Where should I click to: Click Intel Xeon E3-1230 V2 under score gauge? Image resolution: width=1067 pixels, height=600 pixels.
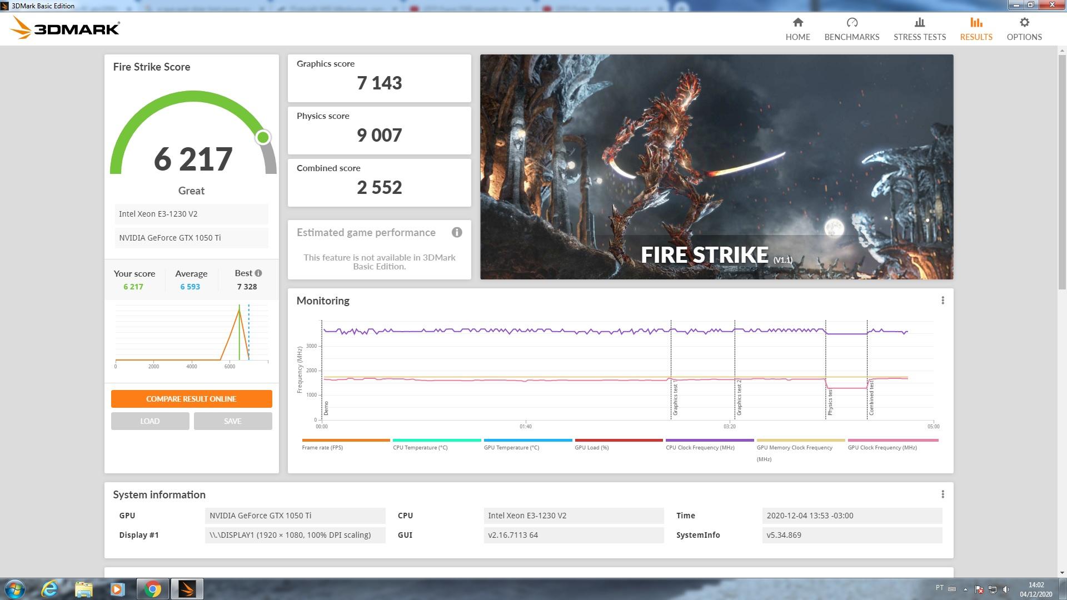[x=191, y=214]
